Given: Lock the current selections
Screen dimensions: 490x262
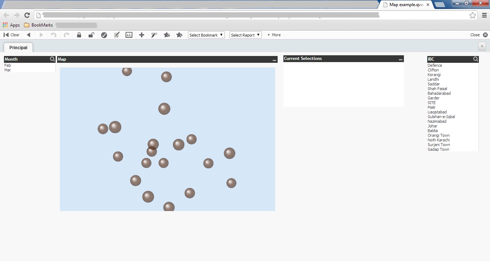Looking at the screenshot, I should tap(79, 35).
